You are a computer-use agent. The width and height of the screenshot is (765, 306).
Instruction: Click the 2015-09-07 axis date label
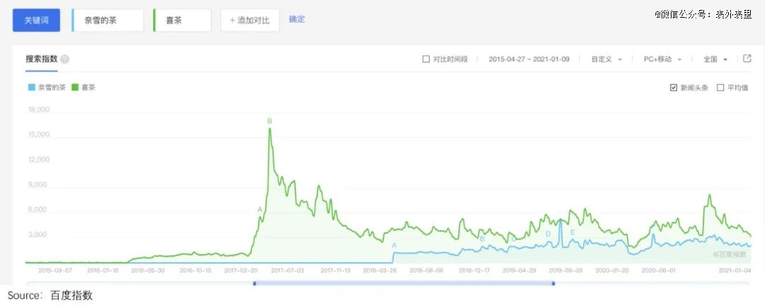(x=55, y=270)
